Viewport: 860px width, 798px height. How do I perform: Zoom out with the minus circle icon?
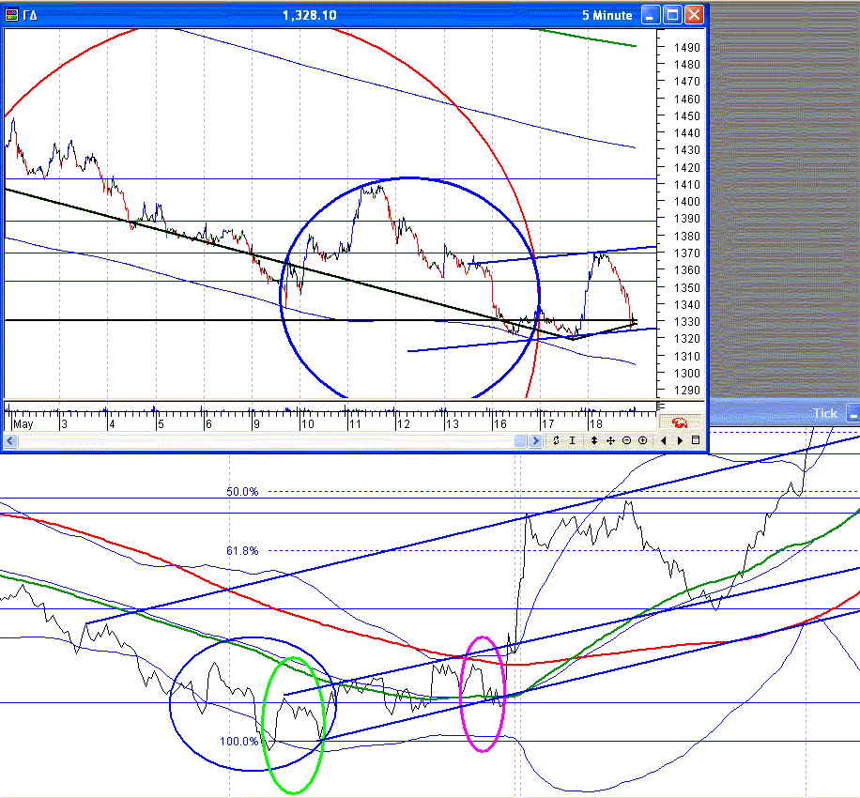tap(627, 440)
